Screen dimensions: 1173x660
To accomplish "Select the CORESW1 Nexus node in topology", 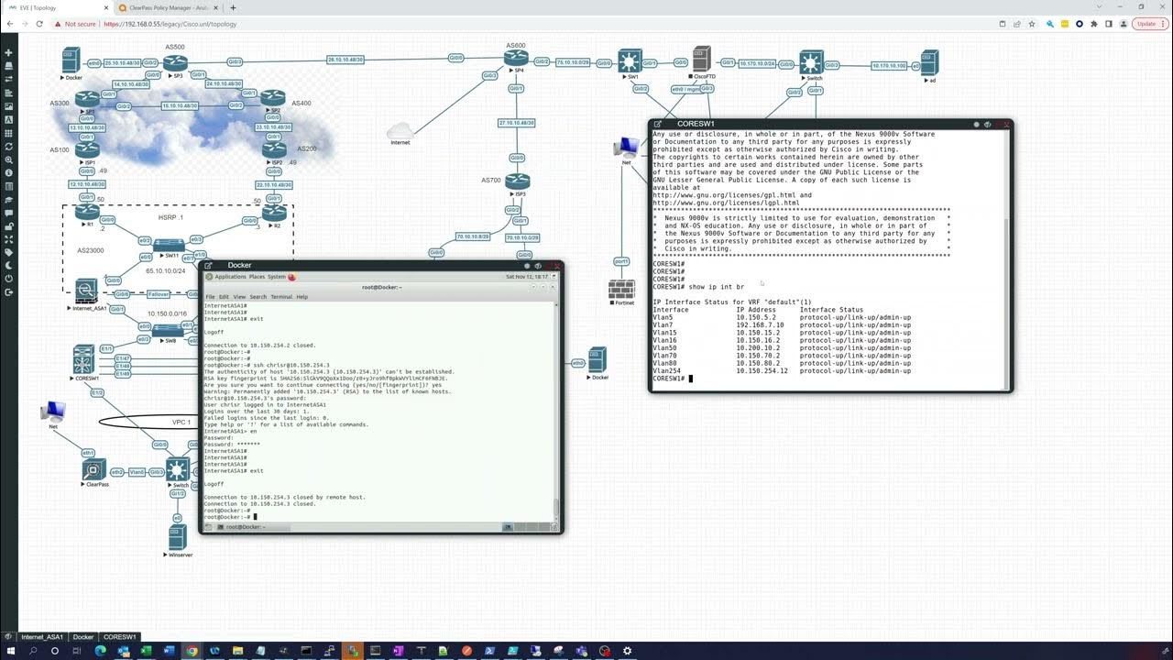I will pyautogui.click(x=84, y=357).
